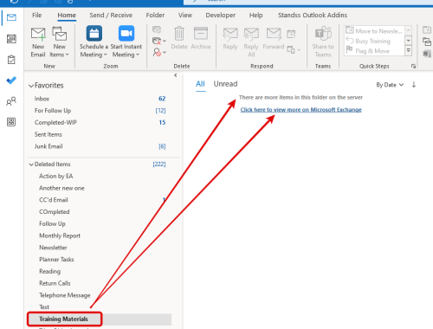
Task: Open Quick Steps dialog launcher
Action: pyautogui.click(x=413, y=66)
